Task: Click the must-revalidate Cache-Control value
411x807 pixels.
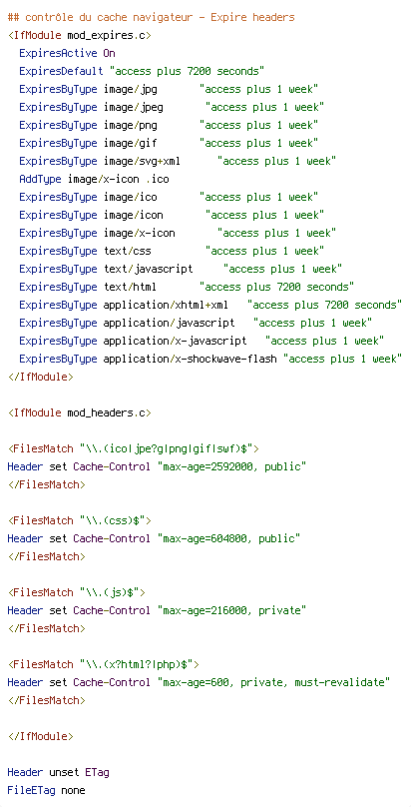Action: click(273, 683)
